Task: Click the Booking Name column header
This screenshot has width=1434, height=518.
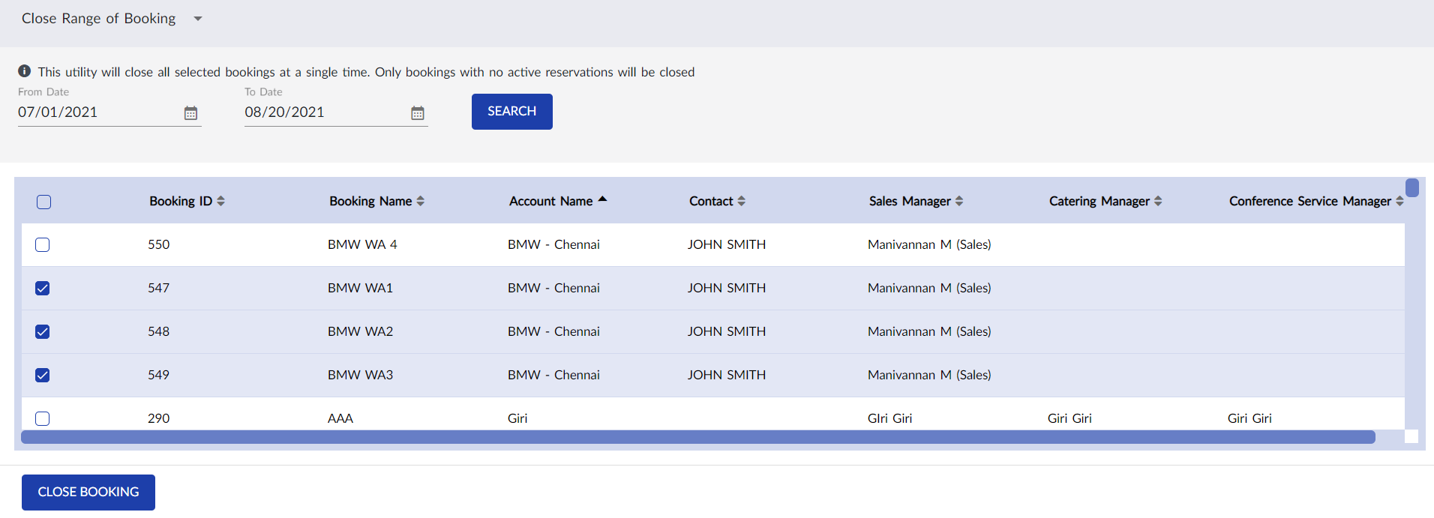Action: tap(370, 201)
